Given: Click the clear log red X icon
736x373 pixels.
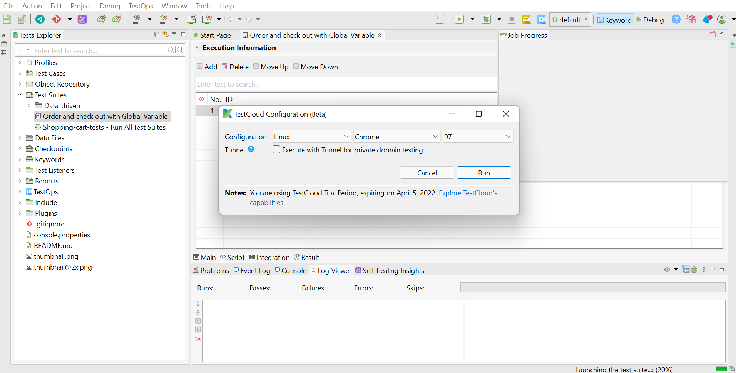Looking at the screenshot, I should click(198, 338).
